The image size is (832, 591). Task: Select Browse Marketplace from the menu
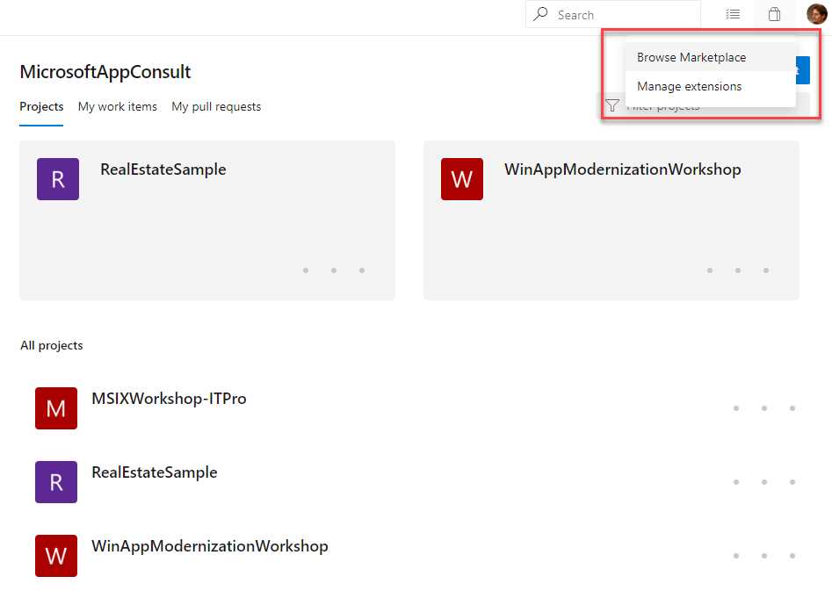click(691, 56)
